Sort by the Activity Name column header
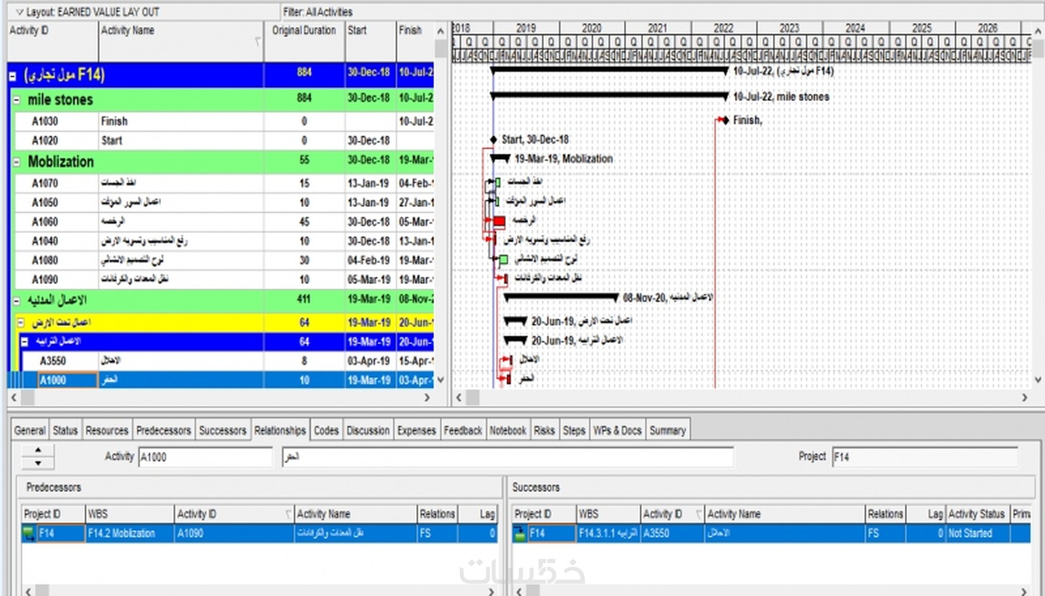1045x596 pixels. coord(181,41)
